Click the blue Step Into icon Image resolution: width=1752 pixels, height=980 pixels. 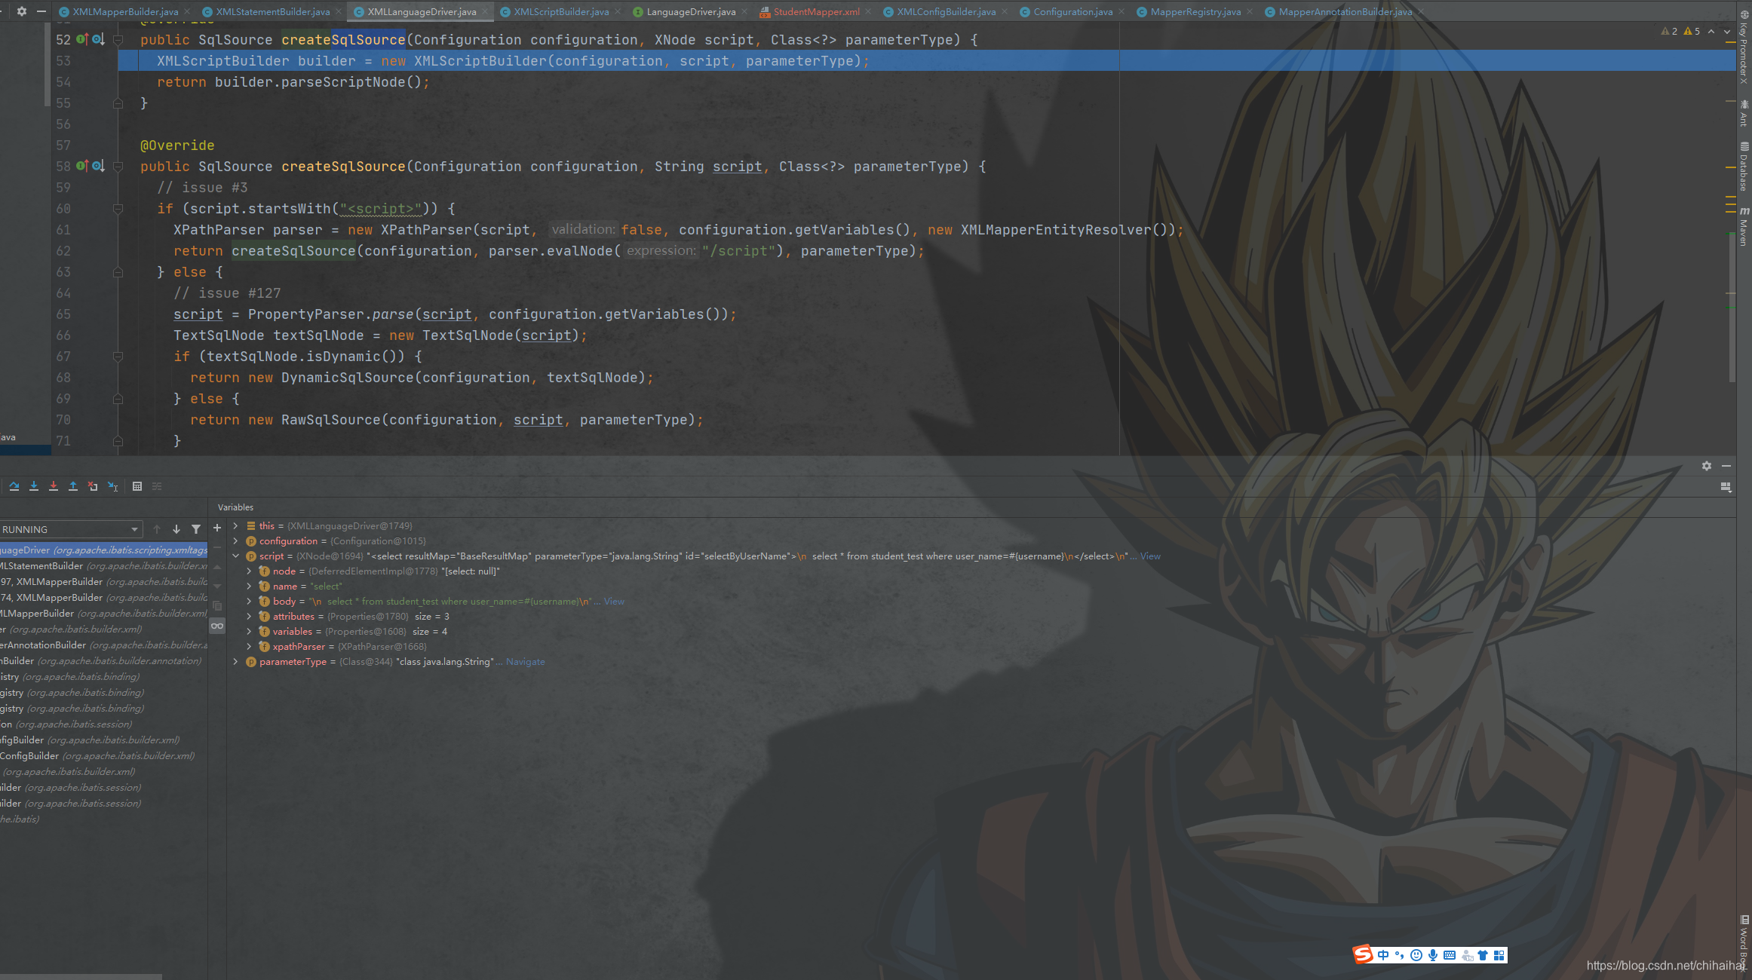pos(34,486)
